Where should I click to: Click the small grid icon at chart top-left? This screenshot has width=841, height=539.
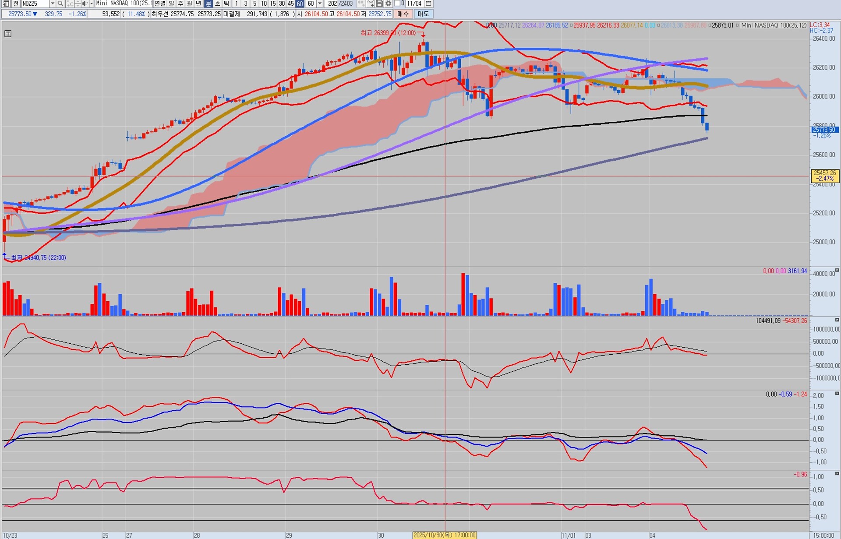tap(8, 34)
